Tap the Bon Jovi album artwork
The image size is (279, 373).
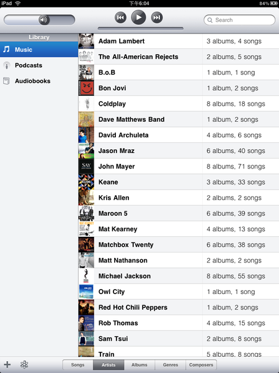coord(86,88)
